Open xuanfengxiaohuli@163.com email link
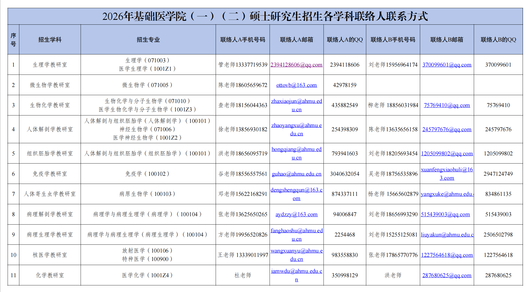This screenshot has height=292, width=530. click(447, 170)
